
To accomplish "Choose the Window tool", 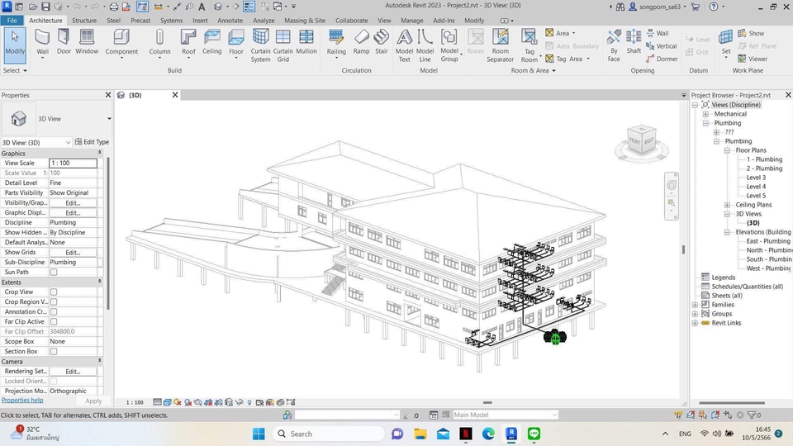I will 87,41.
